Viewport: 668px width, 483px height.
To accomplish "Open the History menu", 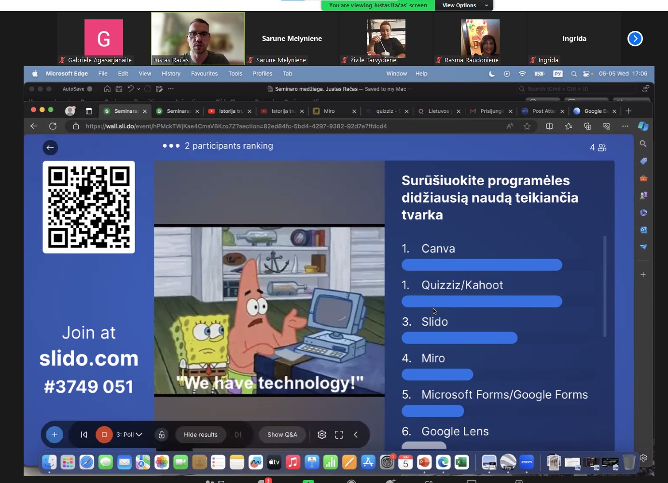I will tap(171, 74).
